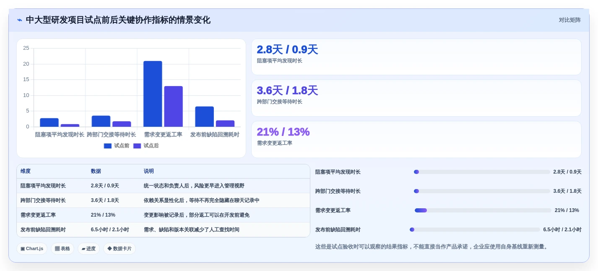Select the Chart.js tag chip
598x271 pixels.
[x=32, y=248]
